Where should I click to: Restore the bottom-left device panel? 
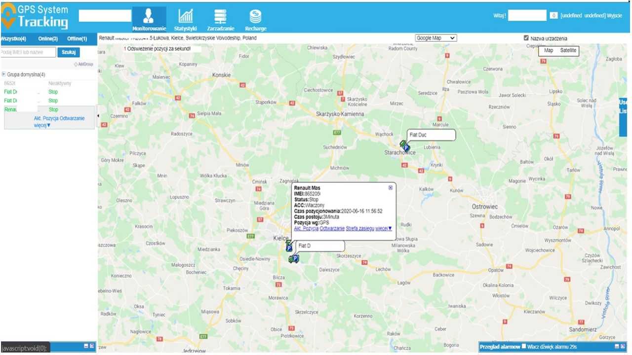[92, 346]
